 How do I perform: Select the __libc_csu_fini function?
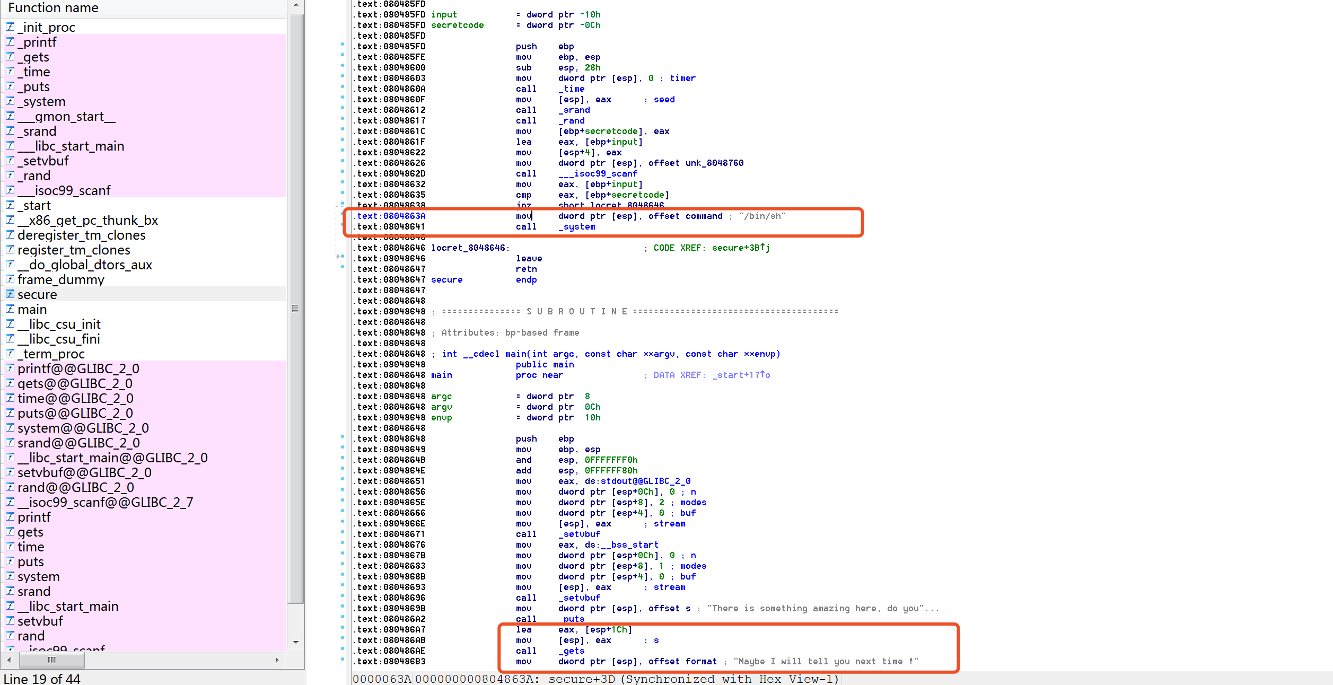click(x=58, y=339)
